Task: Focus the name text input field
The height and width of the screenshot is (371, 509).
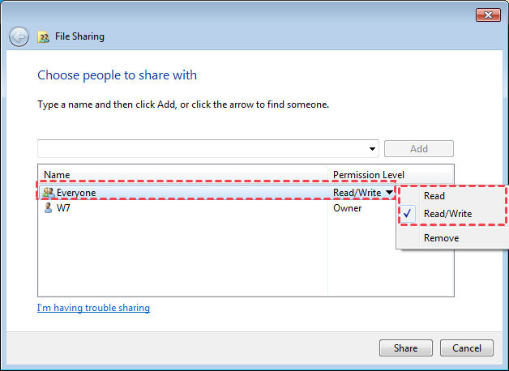Action: tap(203, 149)
